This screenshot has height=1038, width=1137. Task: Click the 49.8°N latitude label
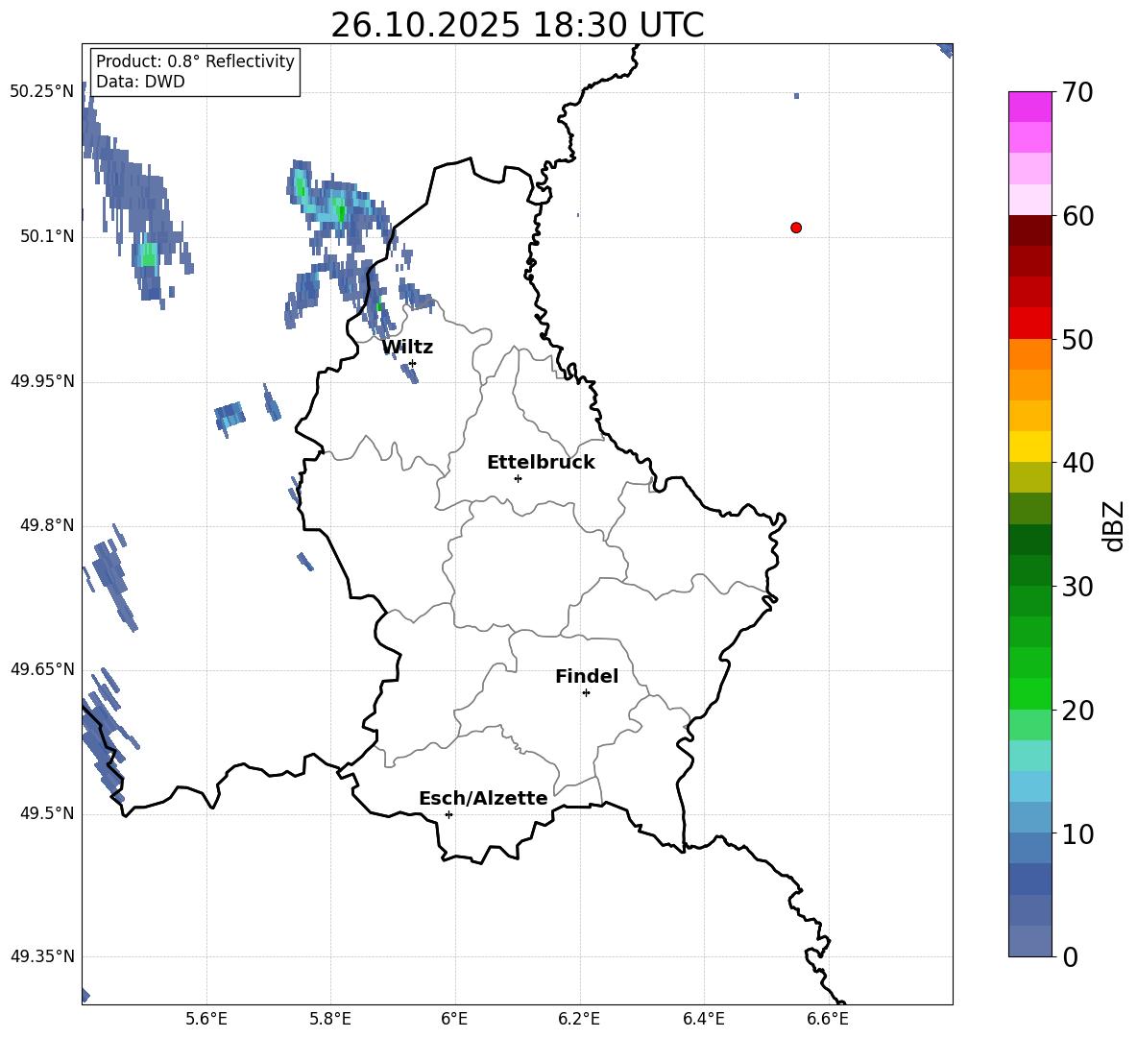47,525
